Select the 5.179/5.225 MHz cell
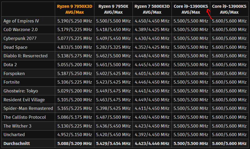250x149 pixels. pyautogui.click(x=75, y=29)
